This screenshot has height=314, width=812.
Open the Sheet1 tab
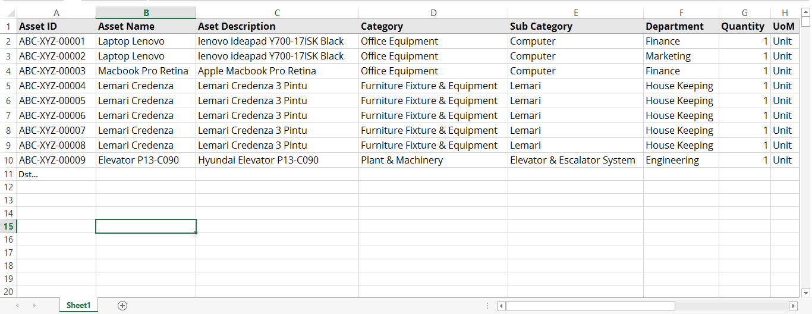(x=78, y=306)
